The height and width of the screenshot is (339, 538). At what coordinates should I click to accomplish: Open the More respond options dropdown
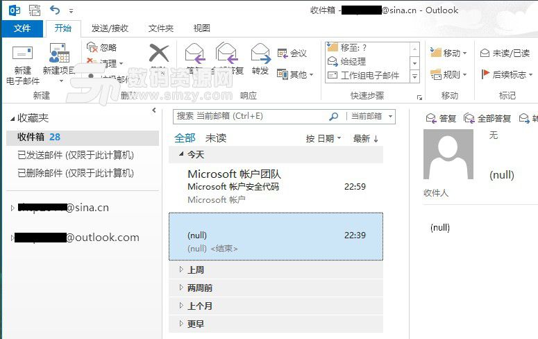(x=295, y=74)
